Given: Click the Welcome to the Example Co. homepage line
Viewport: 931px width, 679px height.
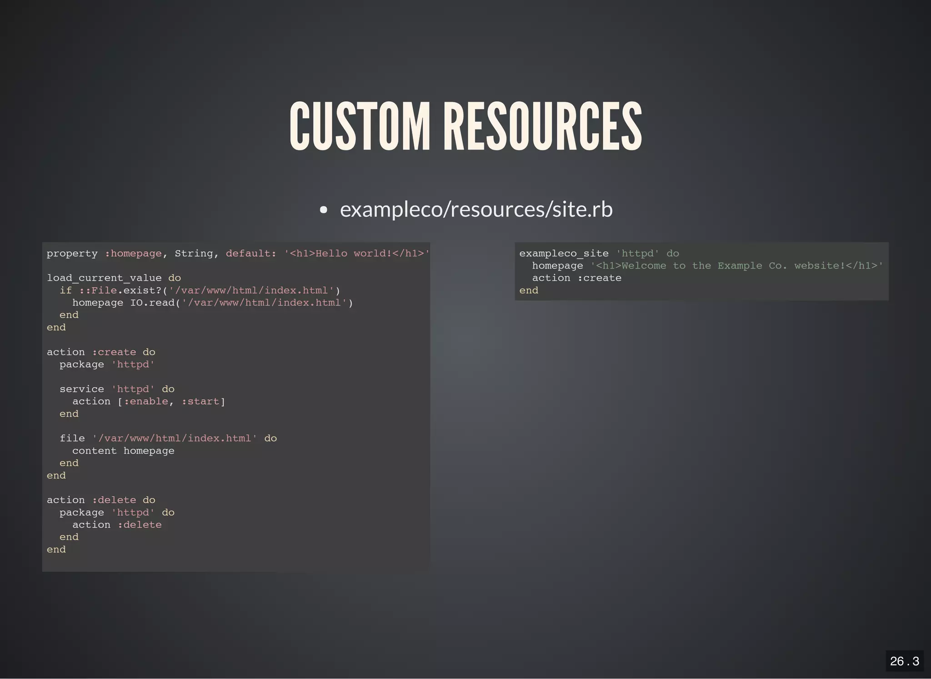Looking at the screenshot, I should [x=707, y=265].
